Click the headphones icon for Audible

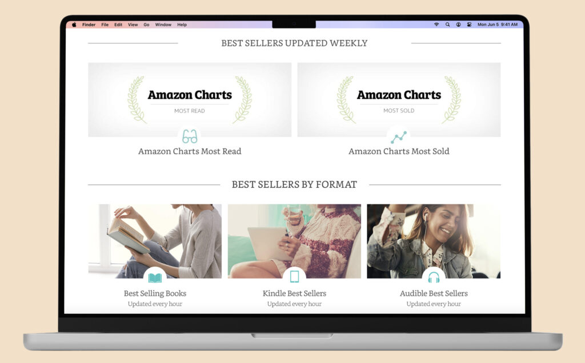434,277
